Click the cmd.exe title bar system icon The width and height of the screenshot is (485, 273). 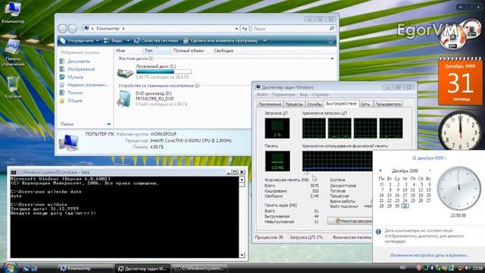point(13,172)
